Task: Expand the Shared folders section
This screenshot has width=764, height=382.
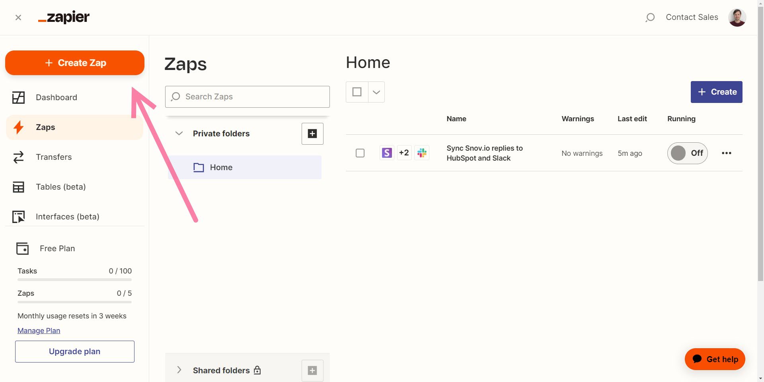Action: click(x=179, y=370)
